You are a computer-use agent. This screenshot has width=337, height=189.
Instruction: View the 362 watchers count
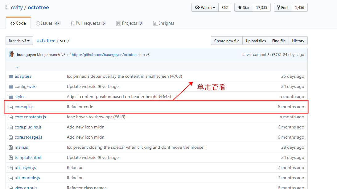pyautogui.click(x=224, y=7)
